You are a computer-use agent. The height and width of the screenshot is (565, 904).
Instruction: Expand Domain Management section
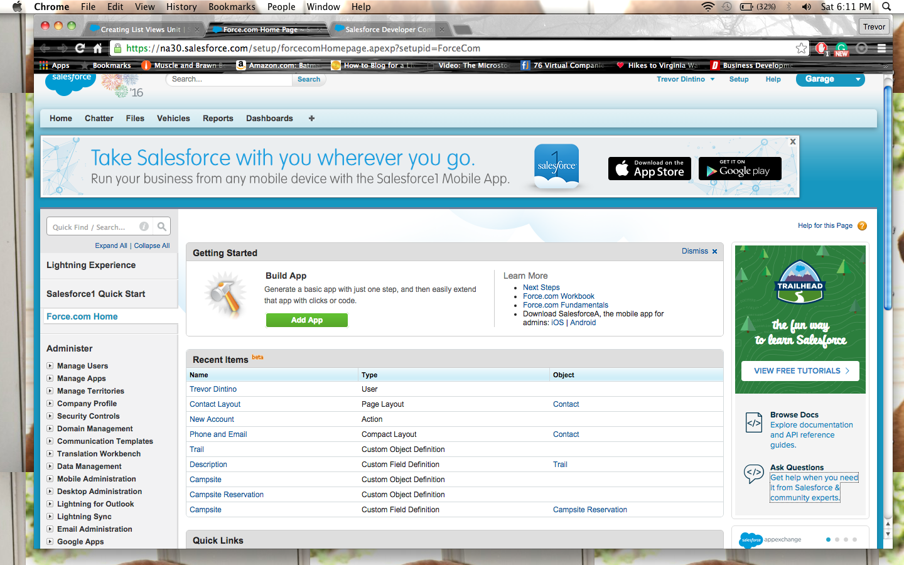[50, 429]
